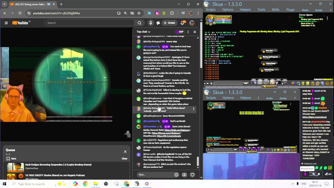
Task: Open the chat emoji picker
Action: point(176,175)
